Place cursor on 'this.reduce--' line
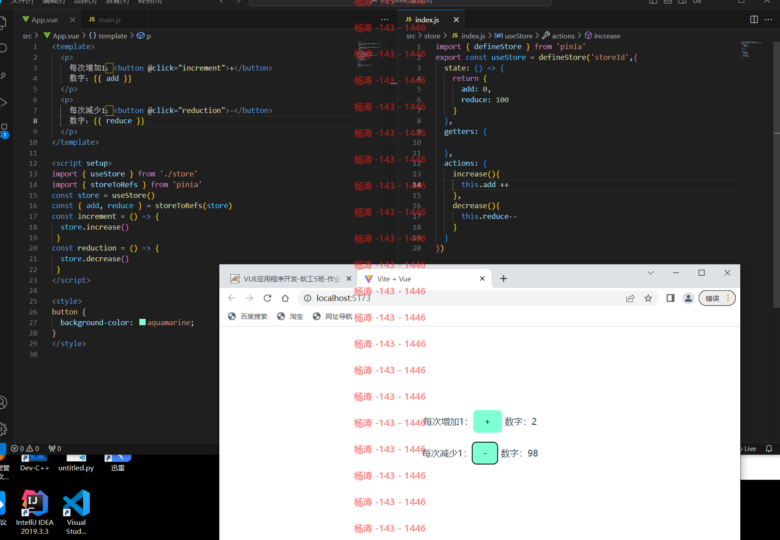This screenshot has height=540, width=780. (x=489, y=216)
